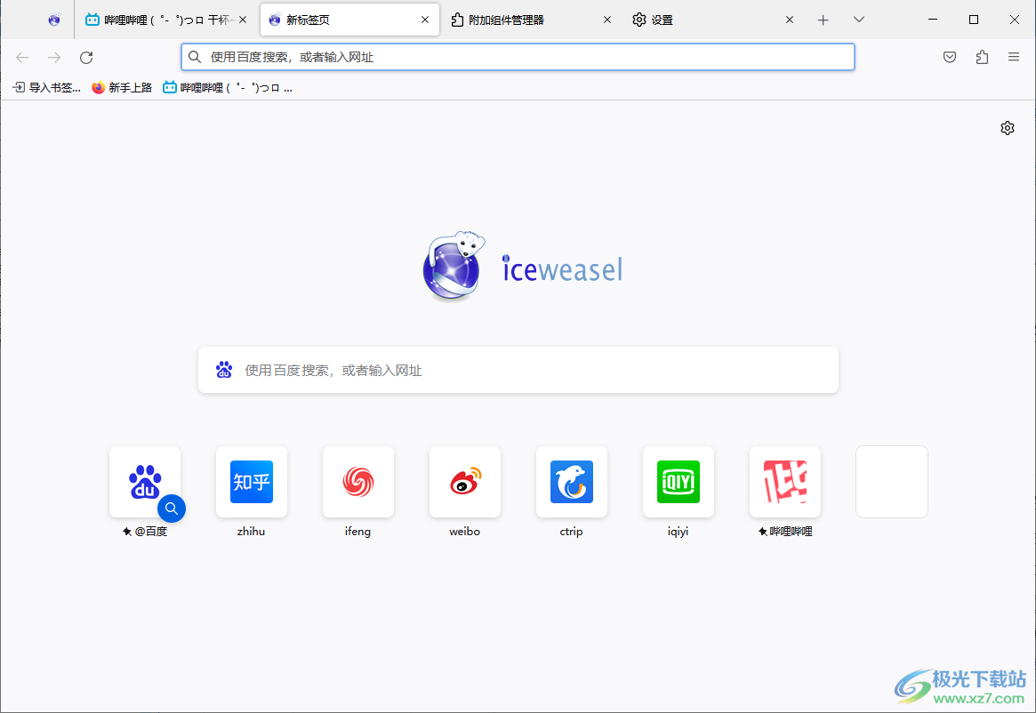The height and width of the screenshot is (713, 1036).
Task: Open the application hamburger menu
Action: [1013, 56]
